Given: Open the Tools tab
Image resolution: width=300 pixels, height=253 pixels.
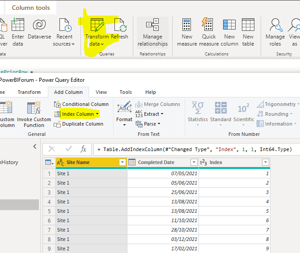Looking at the screenshot, I should click(126, 92).
